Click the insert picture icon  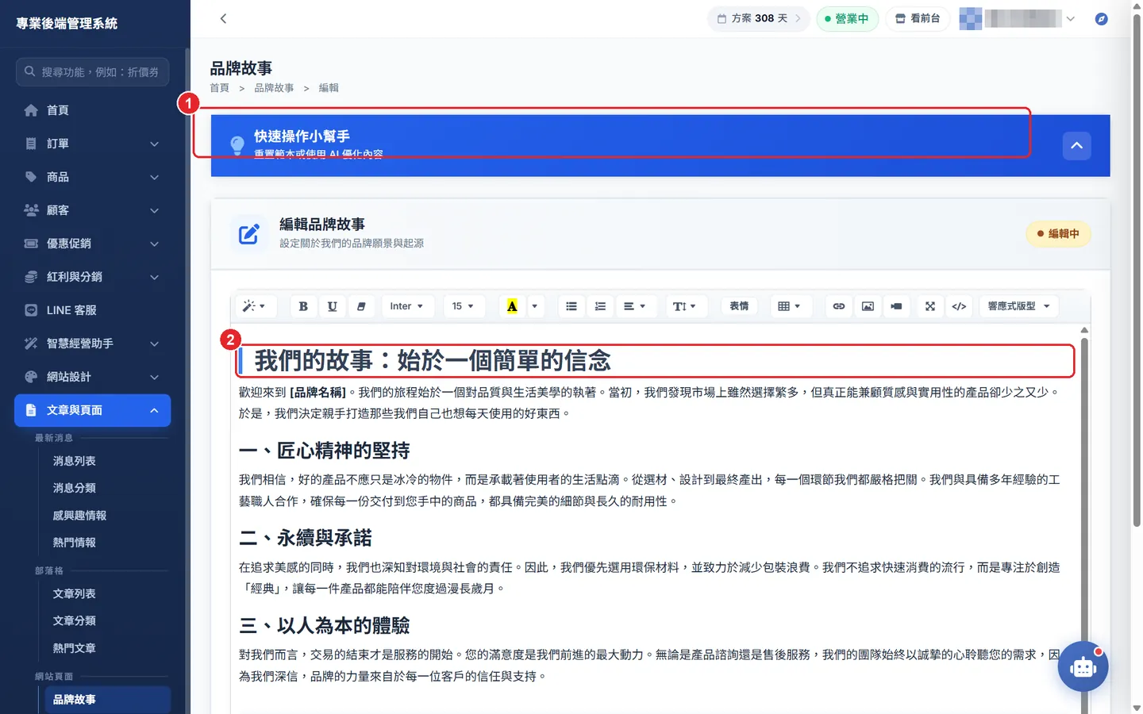(x=868, y=306)
